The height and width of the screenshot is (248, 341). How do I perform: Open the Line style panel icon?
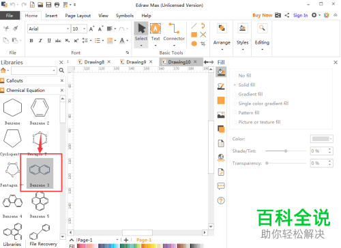coord(221,87)
